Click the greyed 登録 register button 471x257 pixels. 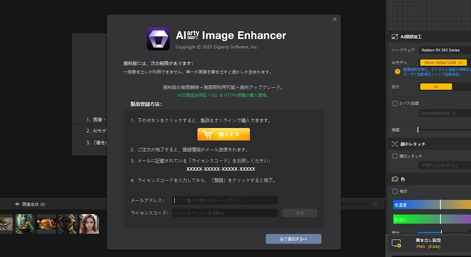pos(299,213)
